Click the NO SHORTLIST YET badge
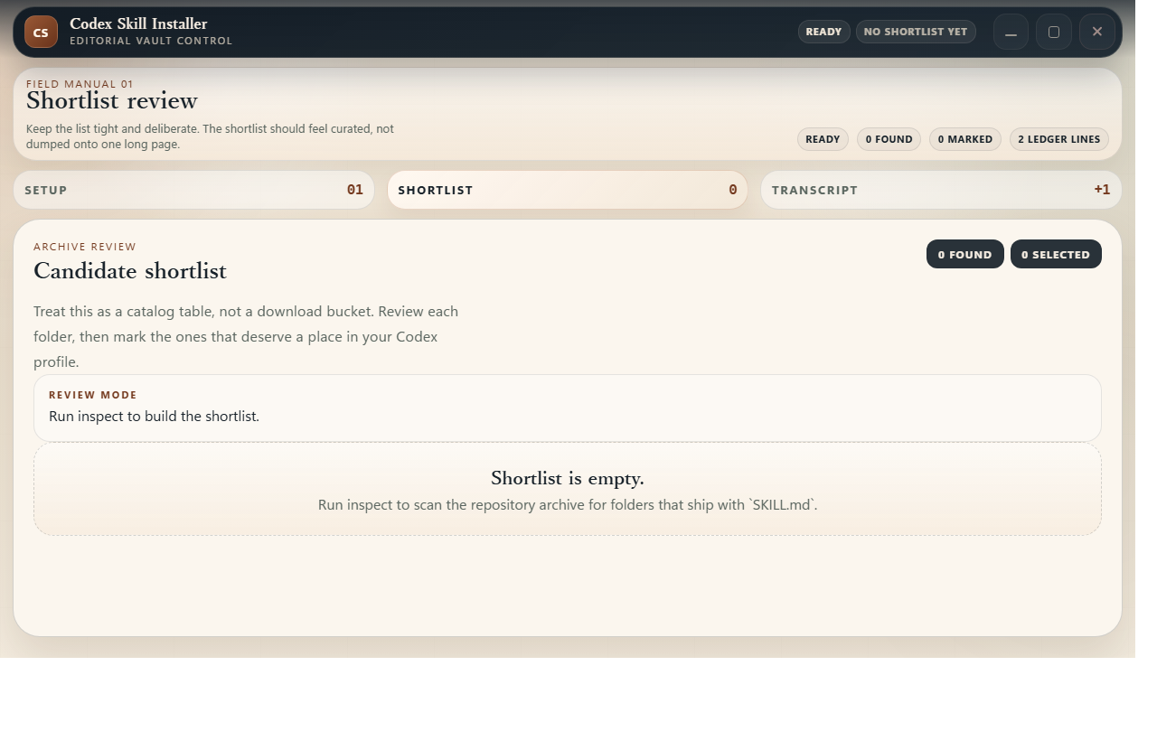1157x741 pixels. [x=916, y=32]
